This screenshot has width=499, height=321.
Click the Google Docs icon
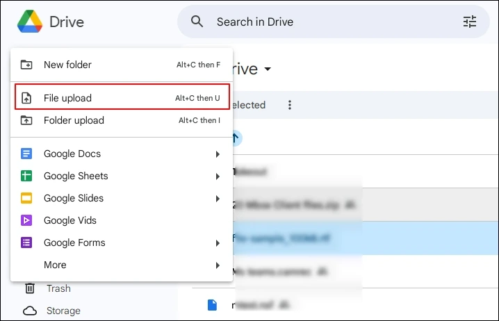(26, 154)
